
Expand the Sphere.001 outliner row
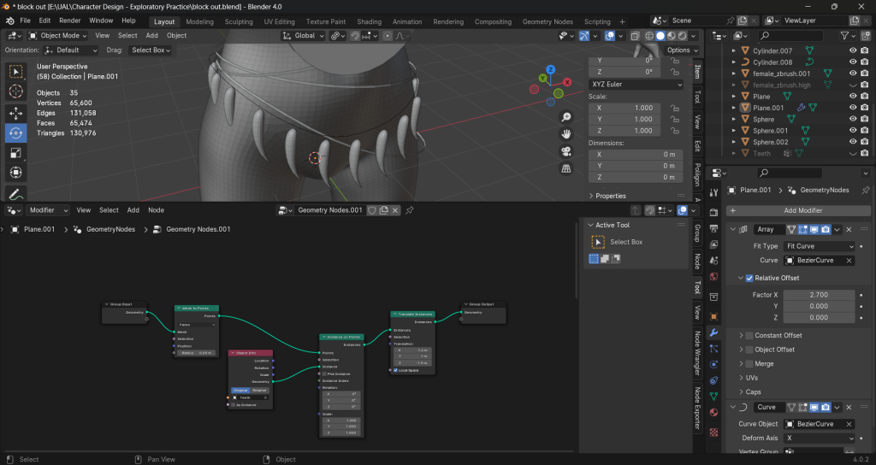pos(733,131)
